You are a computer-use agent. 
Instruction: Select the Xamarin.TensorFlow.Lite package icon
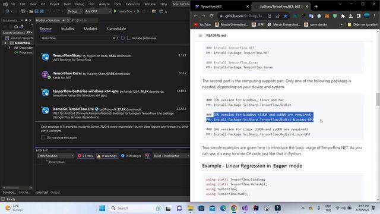point(45,111)
